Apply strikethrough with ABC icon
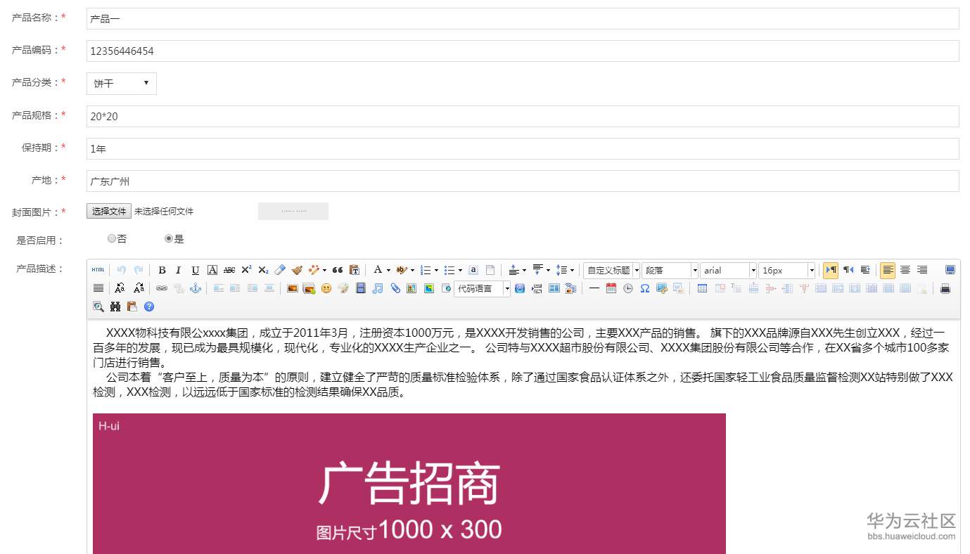The height and width of the screenshot is (554, 970). [229, 270]
